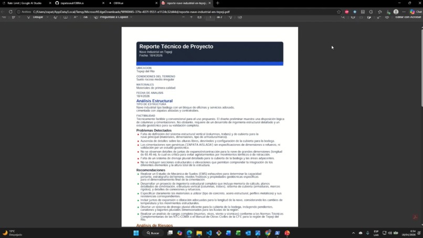Click the Tepeji del Rio location text
Image resolution: width=423 pixels, height=238 pixels.
(145, 71)
